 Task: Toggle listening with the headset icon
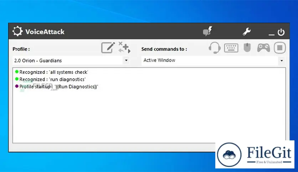click(215, 48)
